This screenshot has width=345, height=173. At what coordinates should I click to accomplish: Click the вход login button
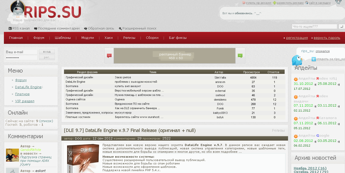tap(47, 52)
